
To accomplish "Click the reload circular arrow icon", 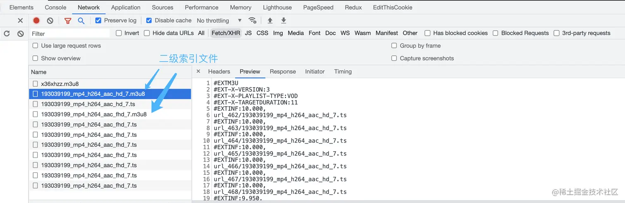I will click(7, 33).
